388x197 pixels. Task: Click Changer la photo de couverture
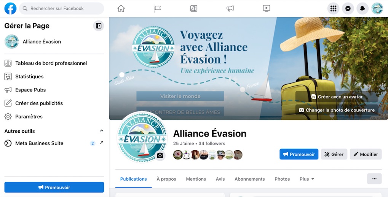click(337, 110)
